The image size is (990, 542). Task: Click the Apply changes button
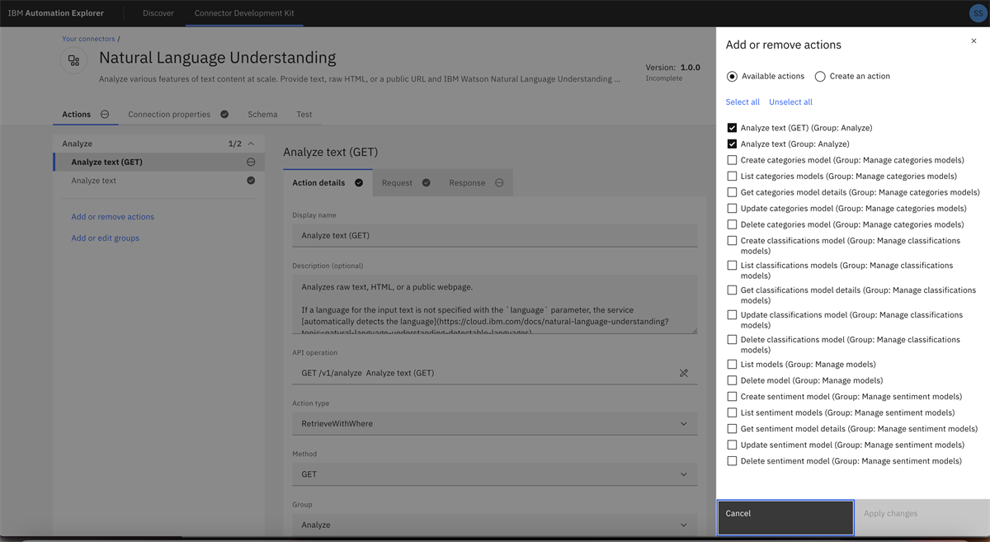(922, 518)
